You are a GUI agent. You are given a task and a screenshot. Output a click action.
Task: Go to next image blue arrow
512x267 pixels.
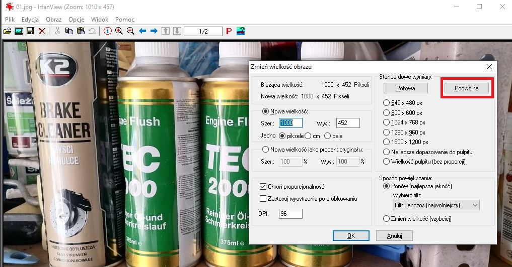click(154, 31)
